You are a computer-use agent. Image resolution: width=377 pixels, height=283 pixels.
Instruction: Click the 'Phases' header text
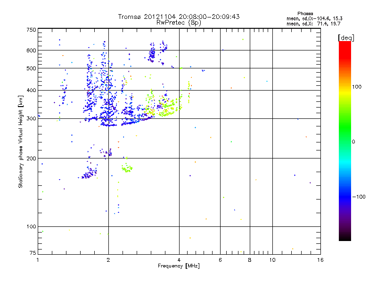coord(305,14)
